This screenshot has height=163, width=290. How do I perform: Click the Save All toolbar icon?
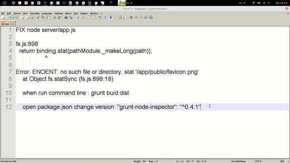tap(17, 18)
